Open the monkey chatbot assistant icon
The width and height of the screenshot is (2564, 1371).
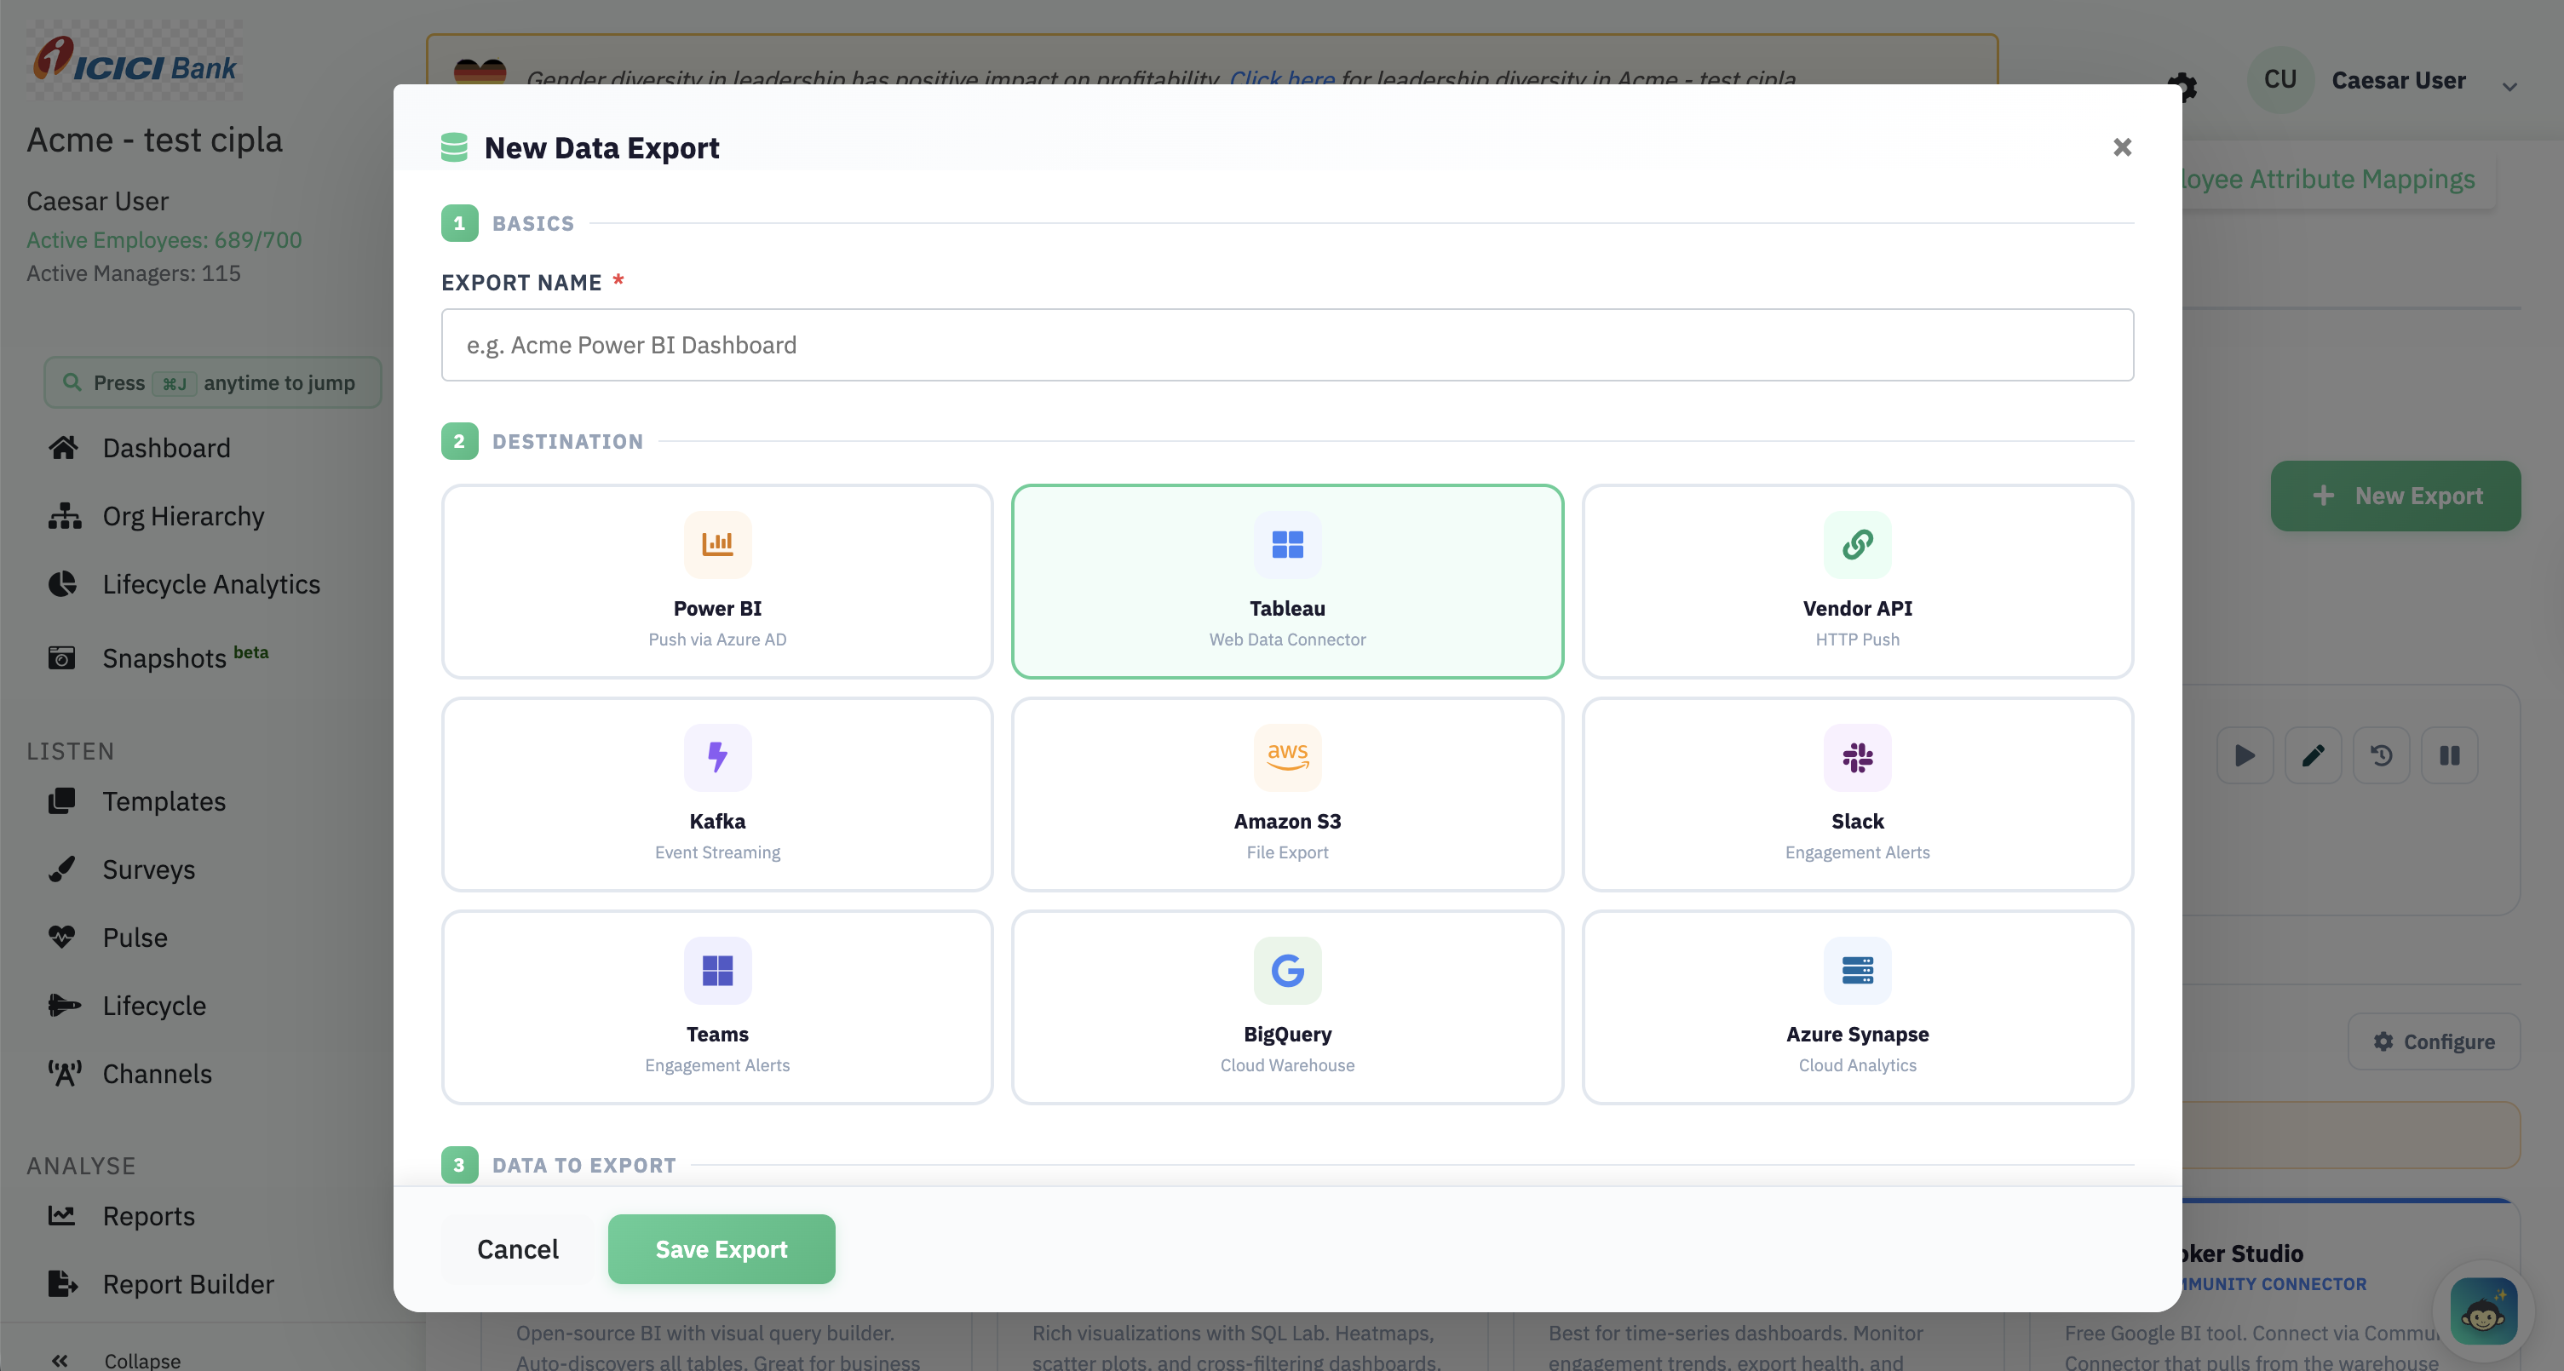2483,1311
